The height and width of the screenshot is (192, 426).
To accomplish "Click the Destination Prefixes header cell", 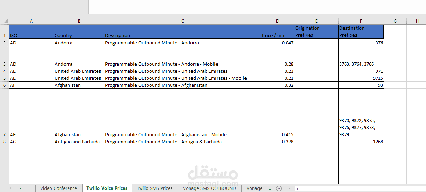I will coord(361,32).
